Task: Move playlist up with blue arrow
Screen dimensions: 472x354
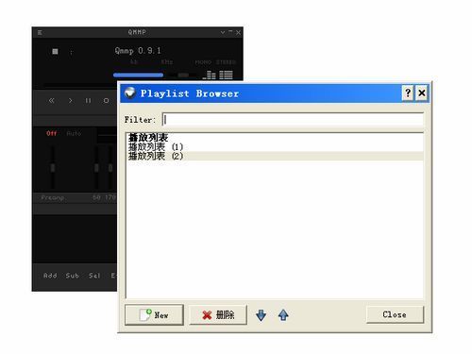Action: (x=283, y=315)
